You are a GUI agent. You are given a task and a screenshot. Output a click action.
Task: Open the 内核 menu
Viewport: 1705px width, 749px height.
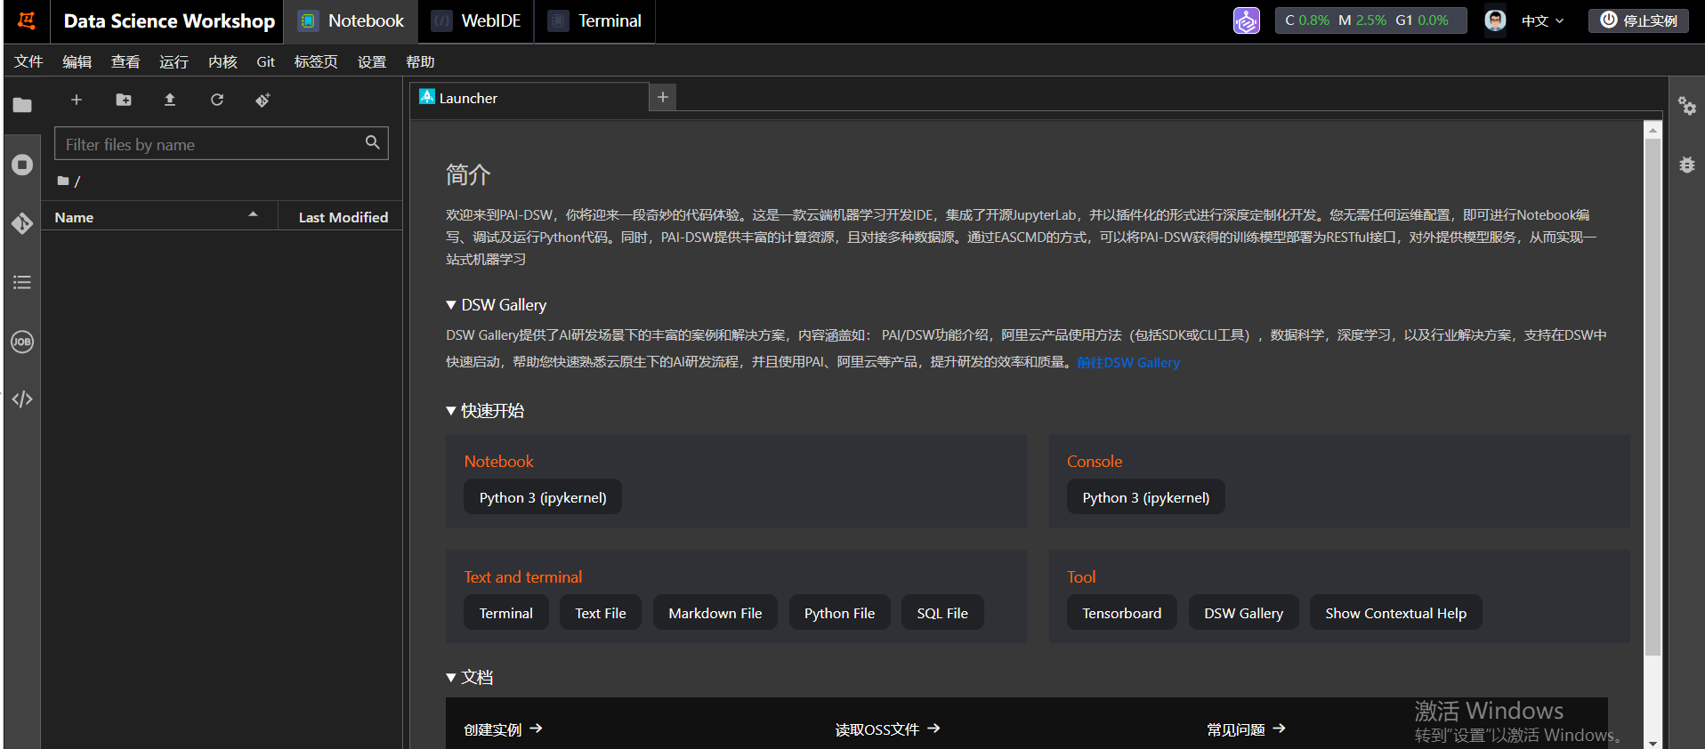[x=222, y=61]
